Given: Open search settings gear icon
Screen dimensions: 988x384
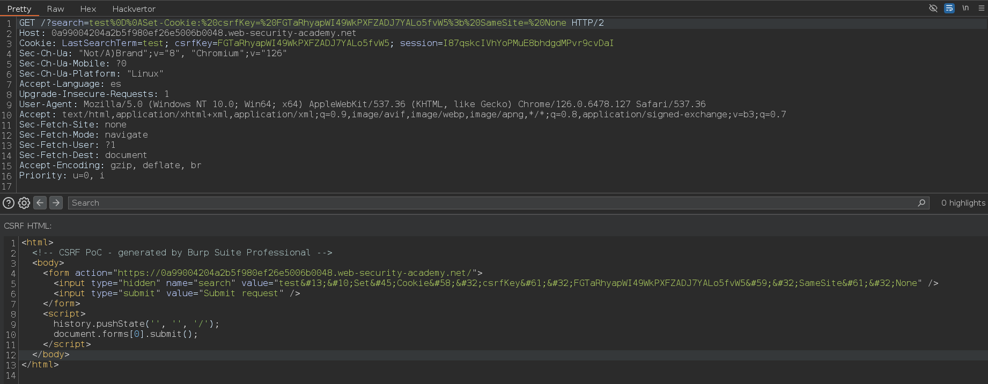Looking at the screenshot, I should click(24, 203).
